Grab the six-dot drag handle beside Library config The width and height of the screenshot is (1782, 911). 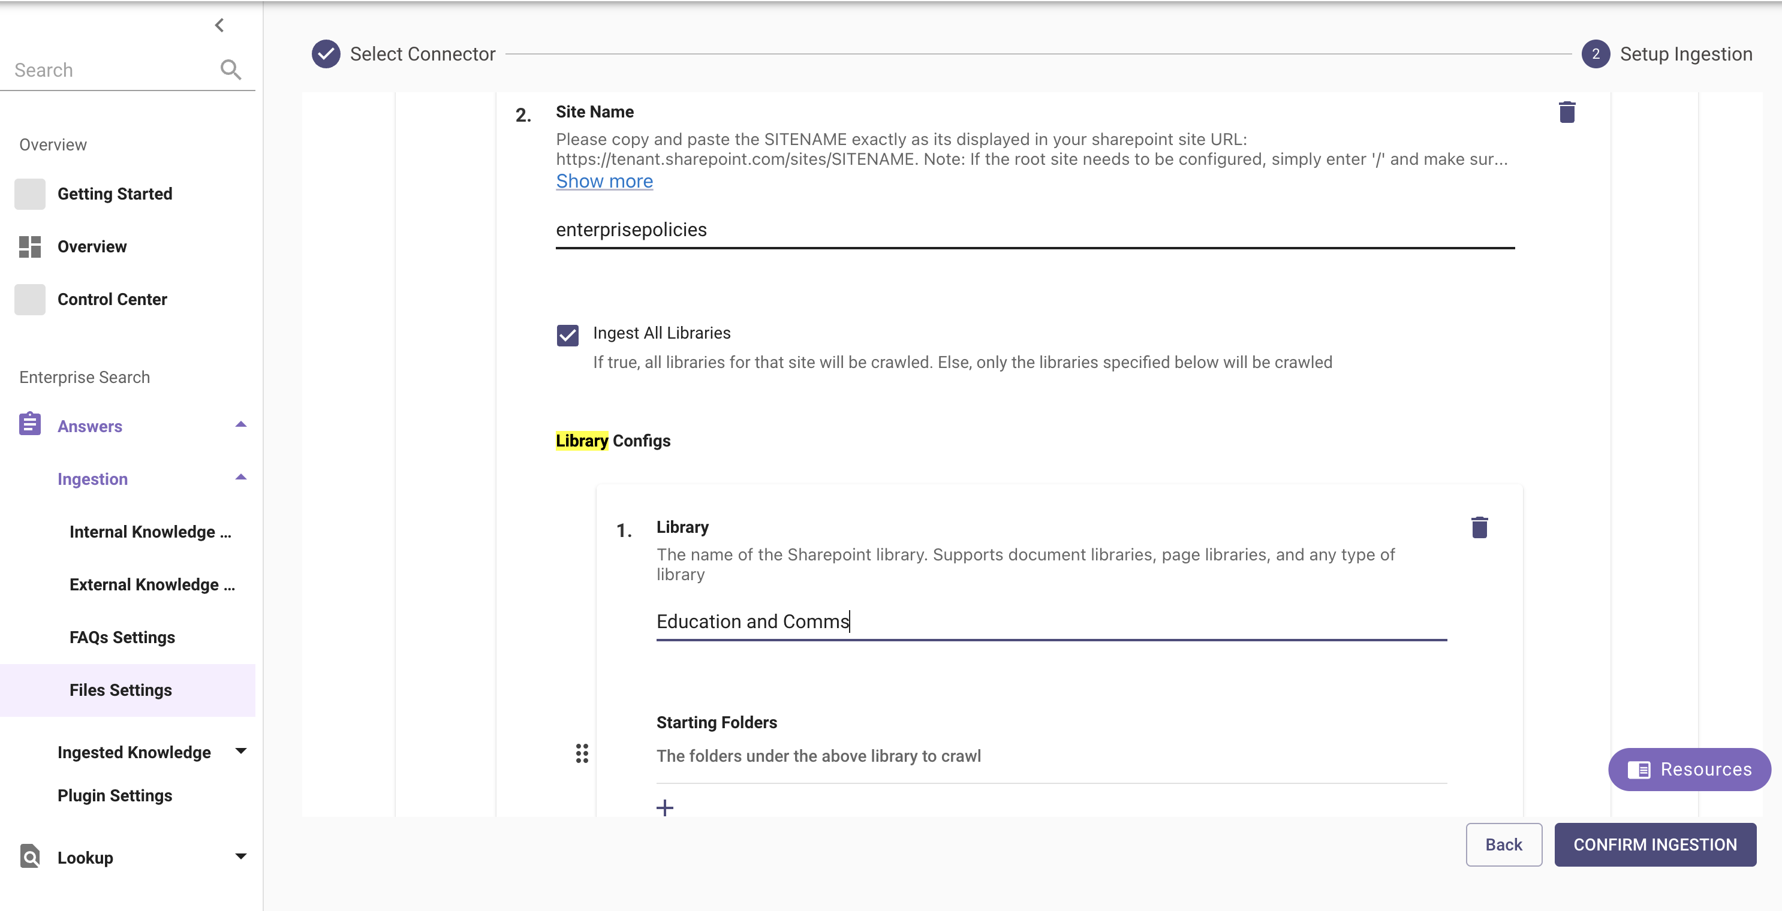(x=582, y=753)
